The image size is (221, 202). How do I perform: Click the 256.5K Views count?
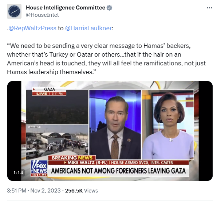[x=81, y=191]
